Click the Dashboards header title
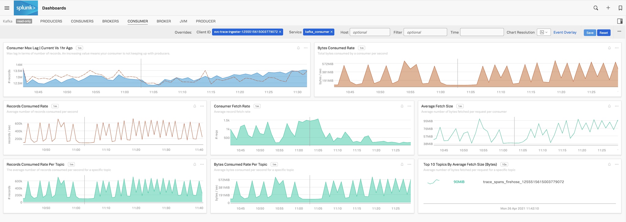The image size is (626, 222). 54,8
